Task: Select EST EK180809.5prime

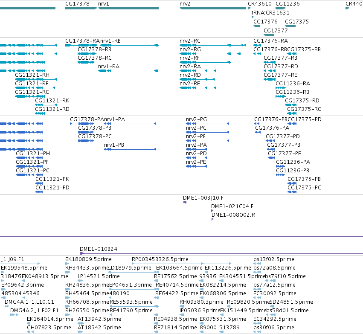Action: (x=88, y=259)
